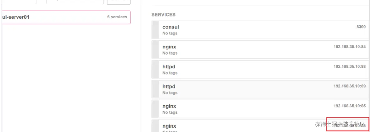370x132 pixels.
Task: Click the 192.168.35.10:84 address text
Action: (x=349, y=47)
